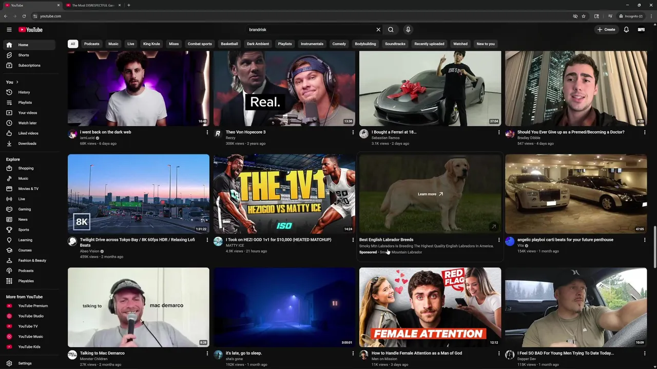Open Subscriptions in sidebar

(x=30, y=66)
